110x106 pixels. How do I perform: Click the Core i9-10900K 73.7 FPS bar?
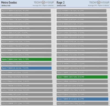click(x=27, y=104)
